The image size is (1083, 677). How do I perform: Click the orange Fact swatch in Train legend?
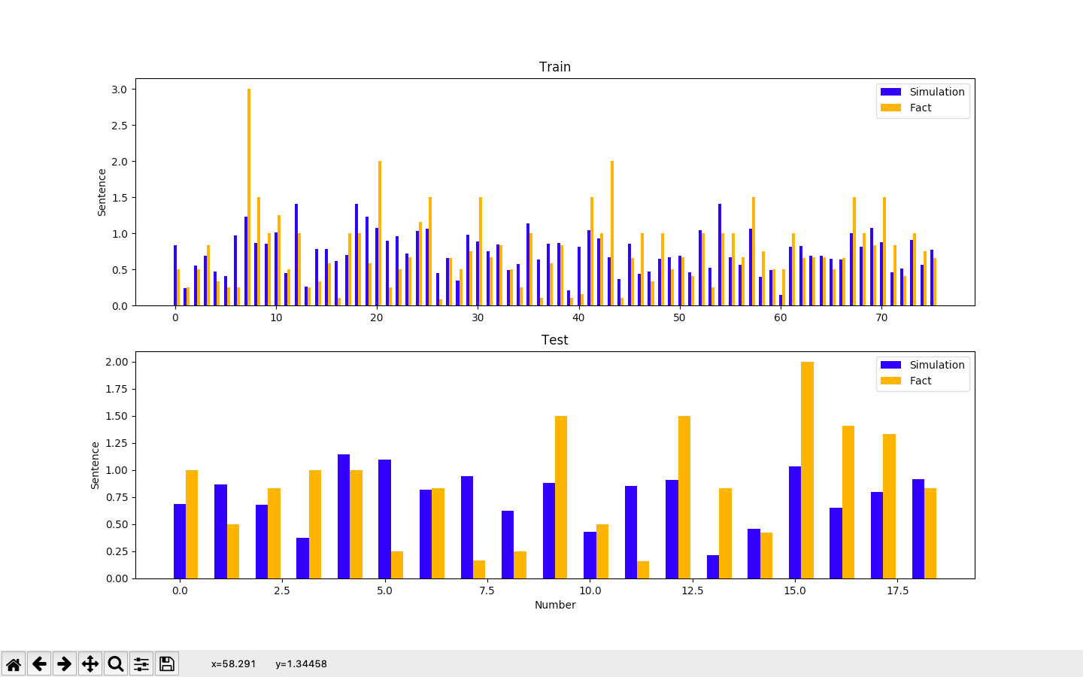(x=890, y=108)
